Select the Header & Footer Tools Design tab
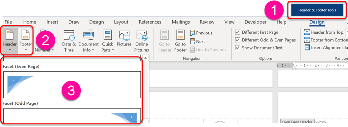Viewport: 348px width, 127px height. pos(317,22)
